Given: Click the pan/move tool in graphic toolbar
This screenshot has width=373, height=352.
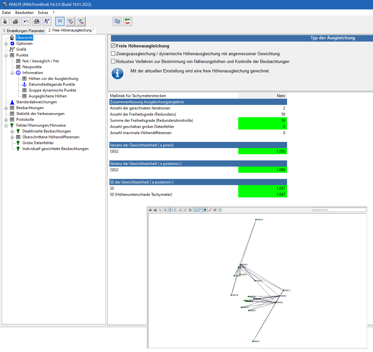Looking at the screenshot, I should (170, 210).
